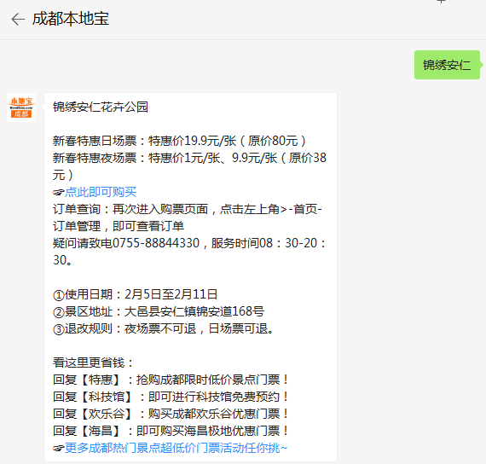Open the 点此即可购买 purchase link
Image resolution: width=486 pixels, height=464 pixels.
point(101,192)
